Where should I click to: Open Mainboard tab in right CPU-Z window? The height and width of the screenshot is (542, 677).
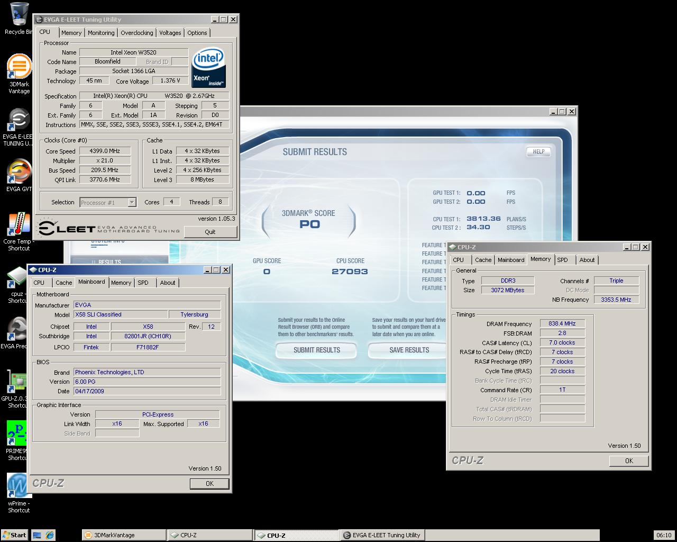point(511,260)
